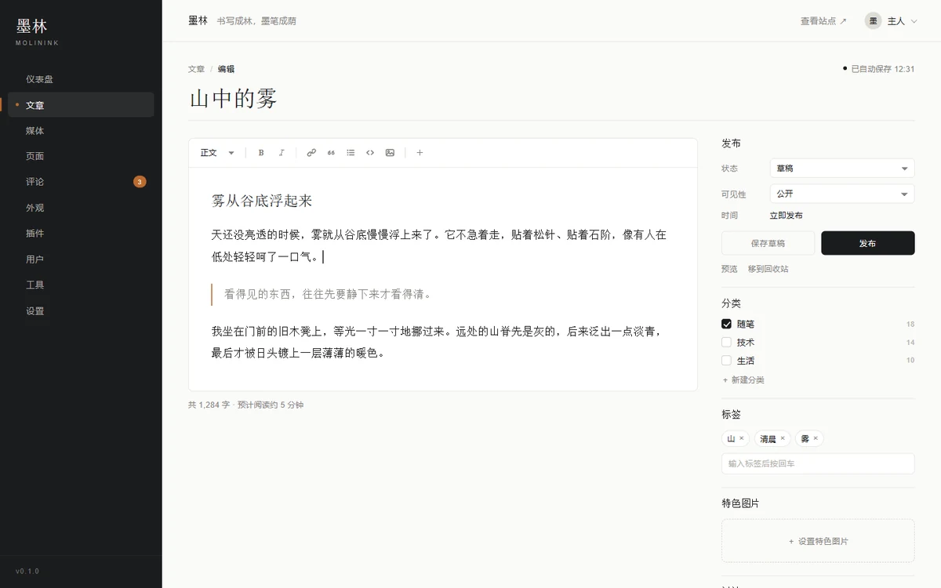The width and height of the screenshot is (941, 588).
Task: Insert an image via toolbar icon
Action: [x=390, y=153]
